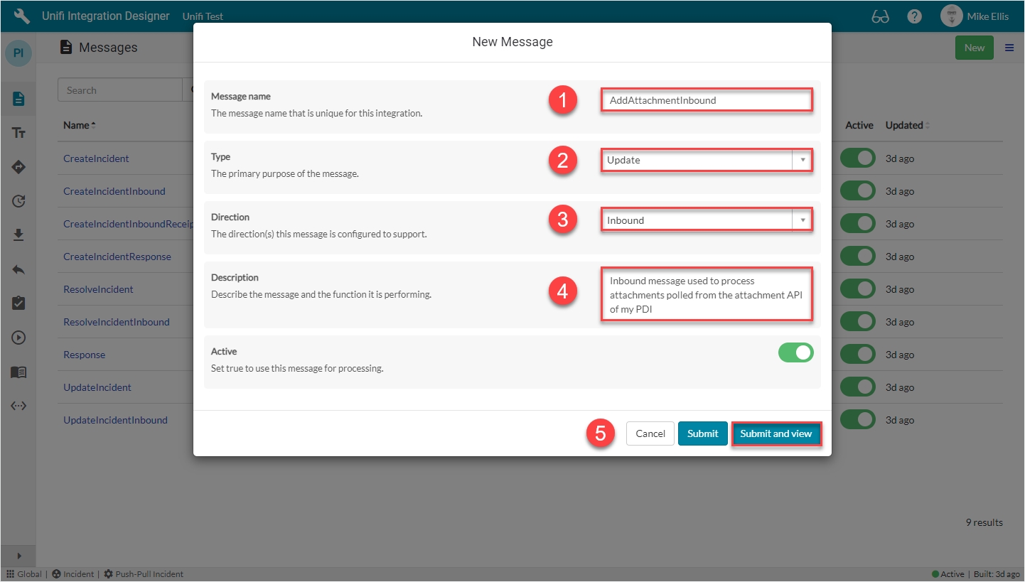
Task: Open the clipboard check sidebar icon
Action: point(18,303)
